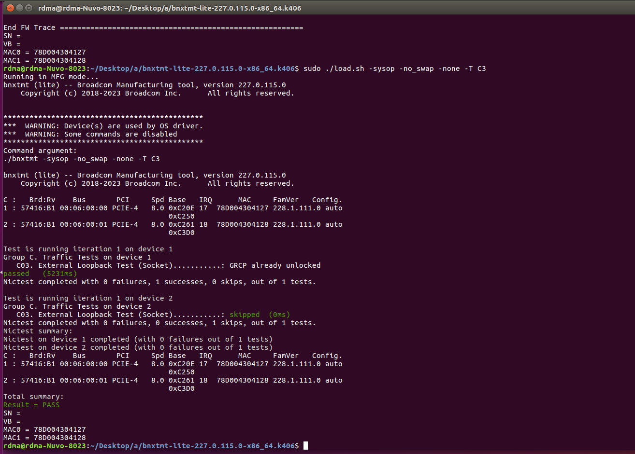Image resolution: width=635 pixels, height=454 pixels.
Task: Click the green 'Result = PASS' line
Action: click(x=31, y=405)
